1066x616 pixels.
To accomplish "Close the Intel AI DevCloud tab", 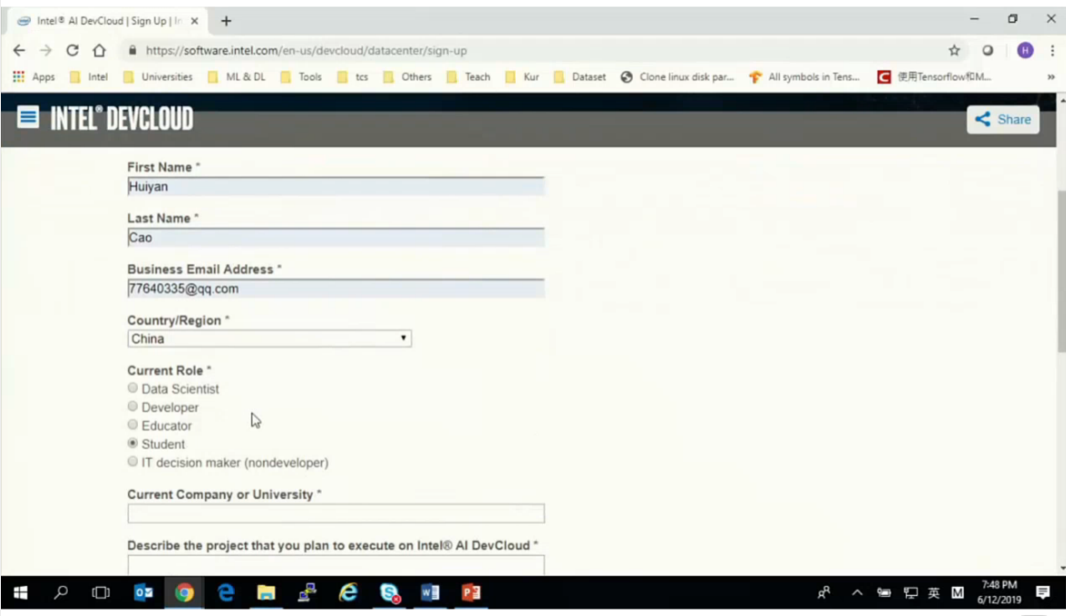I will (195, 21).
